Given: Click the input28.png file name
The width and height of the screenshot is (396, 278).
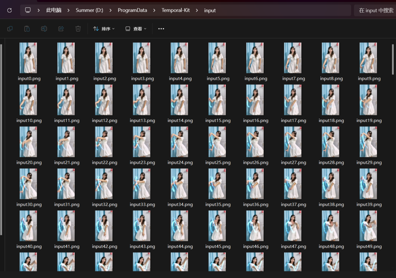Looking at the screenshot, I should 331,163.
